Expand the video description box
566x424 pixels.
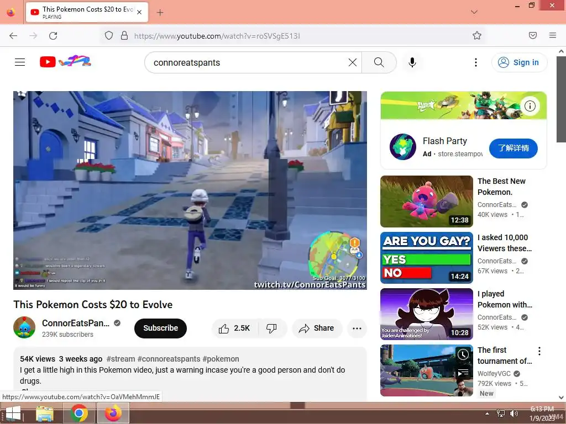click(190, 374)
